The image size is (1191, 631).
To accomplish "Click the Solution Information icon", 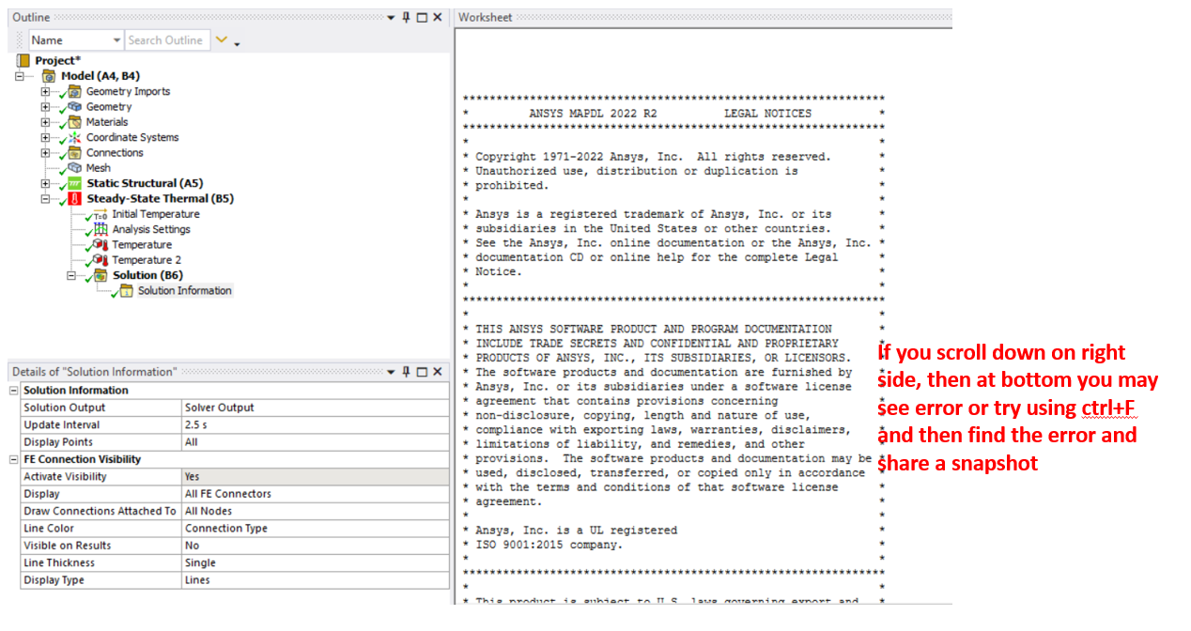I will 126,291.
